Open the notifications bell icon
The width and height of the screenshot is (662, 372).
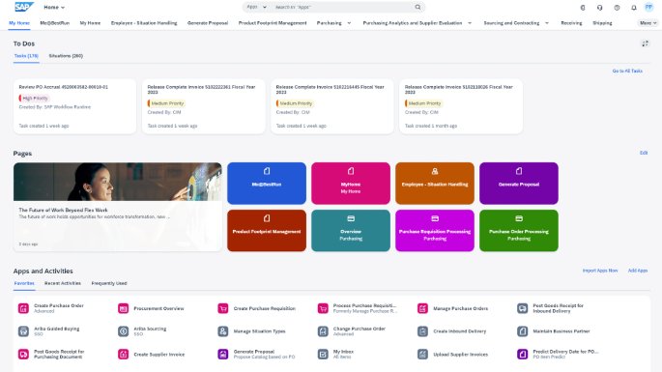coord(634,8)
